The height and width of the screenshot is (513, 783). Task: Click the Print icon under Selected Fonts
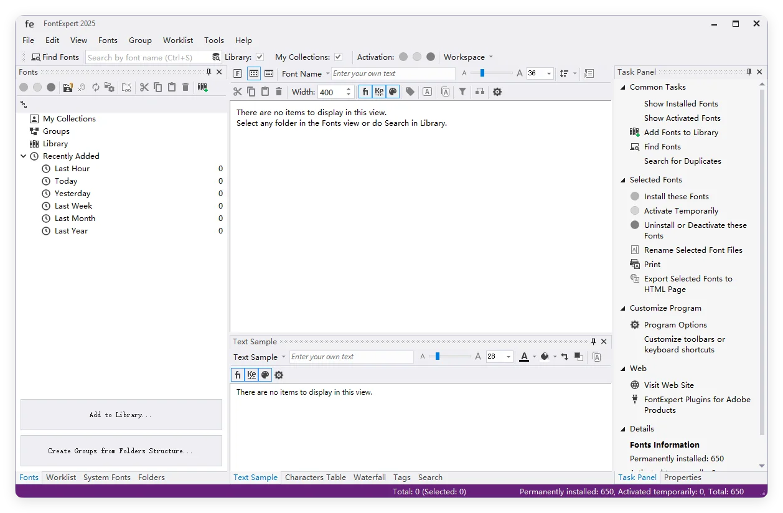(x=636, y=264)
